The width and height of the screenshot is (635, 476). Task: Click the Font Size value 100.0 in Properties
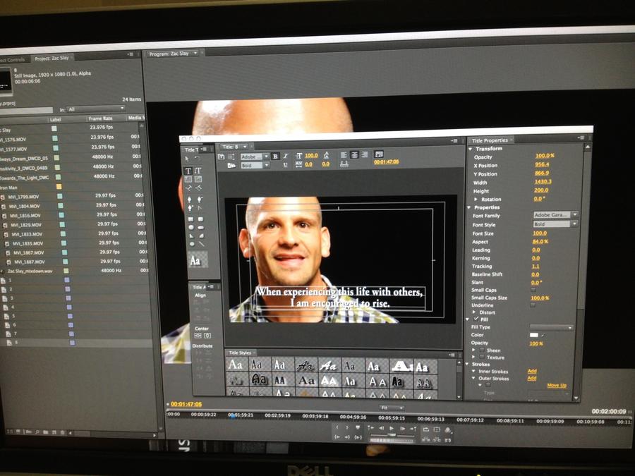(x=540, y=233)
